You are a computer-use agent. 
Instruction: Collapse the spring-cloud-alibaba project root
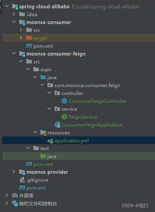point(7,6)
